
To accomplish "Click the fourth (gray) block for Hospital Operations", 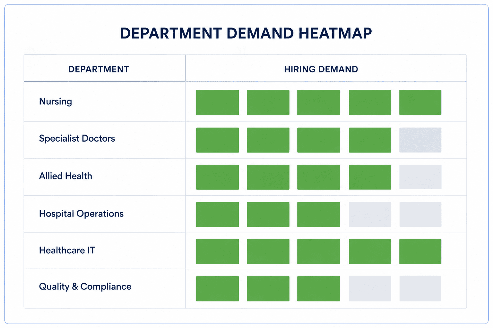I will coord(370,215).
